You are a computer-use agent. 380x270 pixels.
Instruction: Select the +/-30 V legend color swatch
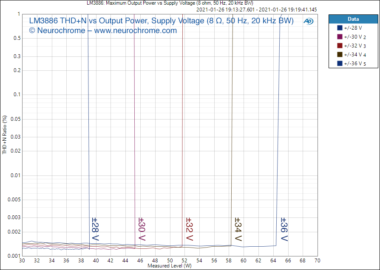click(340, 37)
